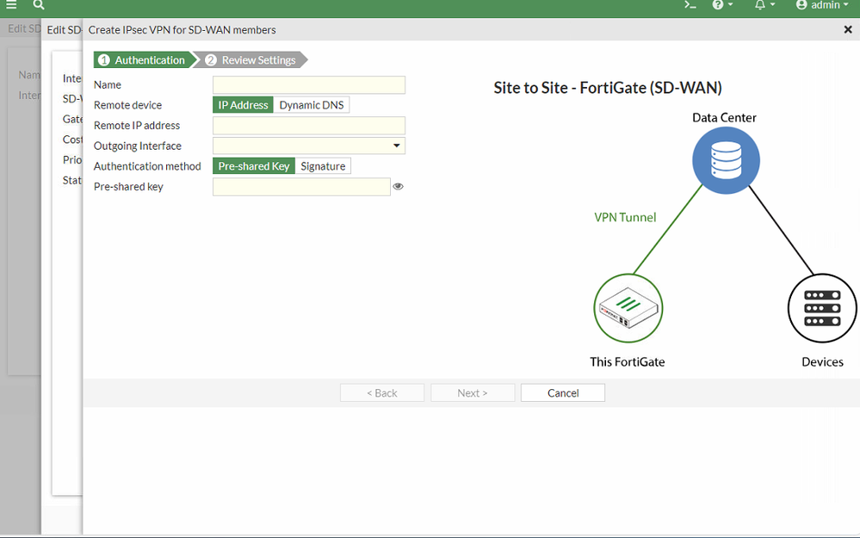Image resolution: width=860 pixels, height=538 pixels.
Task: Click the VPN Tunnel label
Action: click(x=625, y=217)
